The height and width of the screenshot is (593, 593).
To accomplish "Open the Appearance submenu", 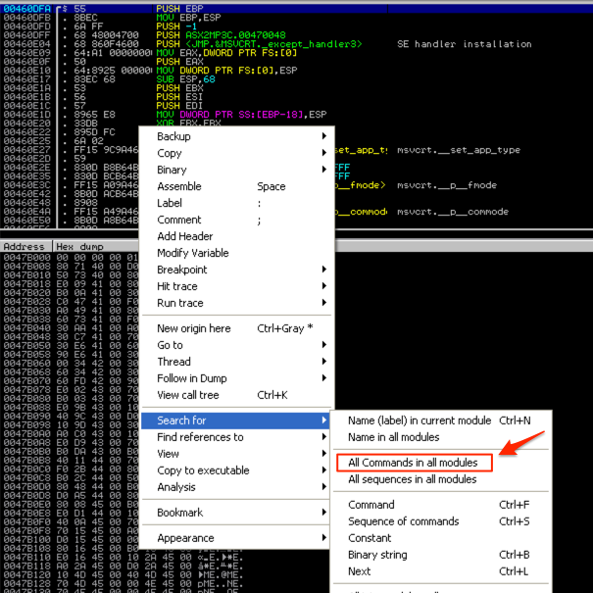I will pos(236,538).
